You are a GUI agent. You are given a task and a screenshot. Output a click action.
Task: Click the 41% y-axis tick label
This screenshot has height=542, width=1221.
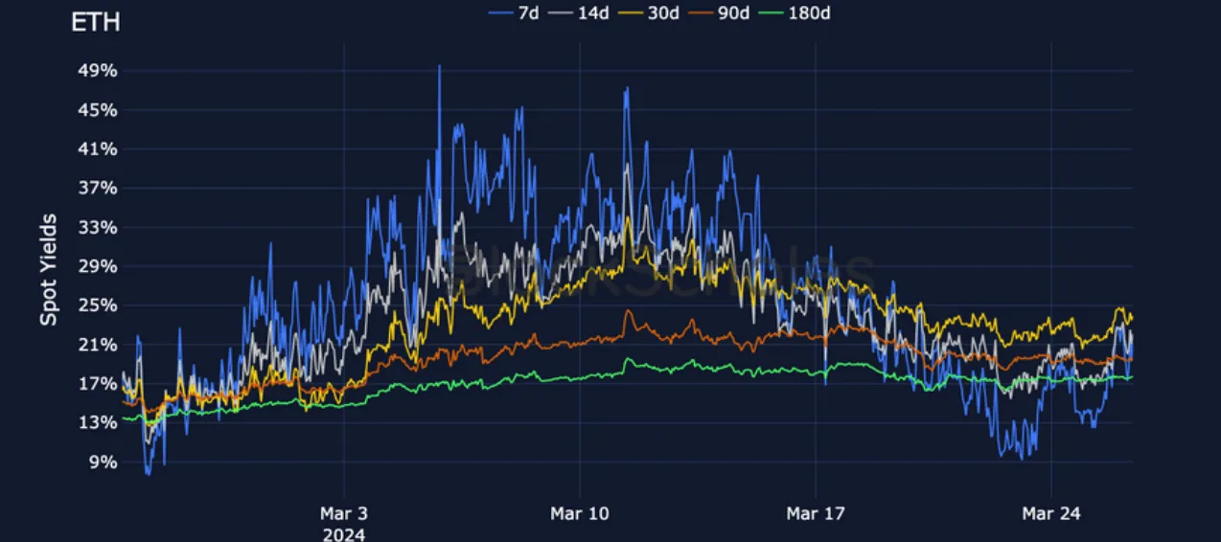99,149
